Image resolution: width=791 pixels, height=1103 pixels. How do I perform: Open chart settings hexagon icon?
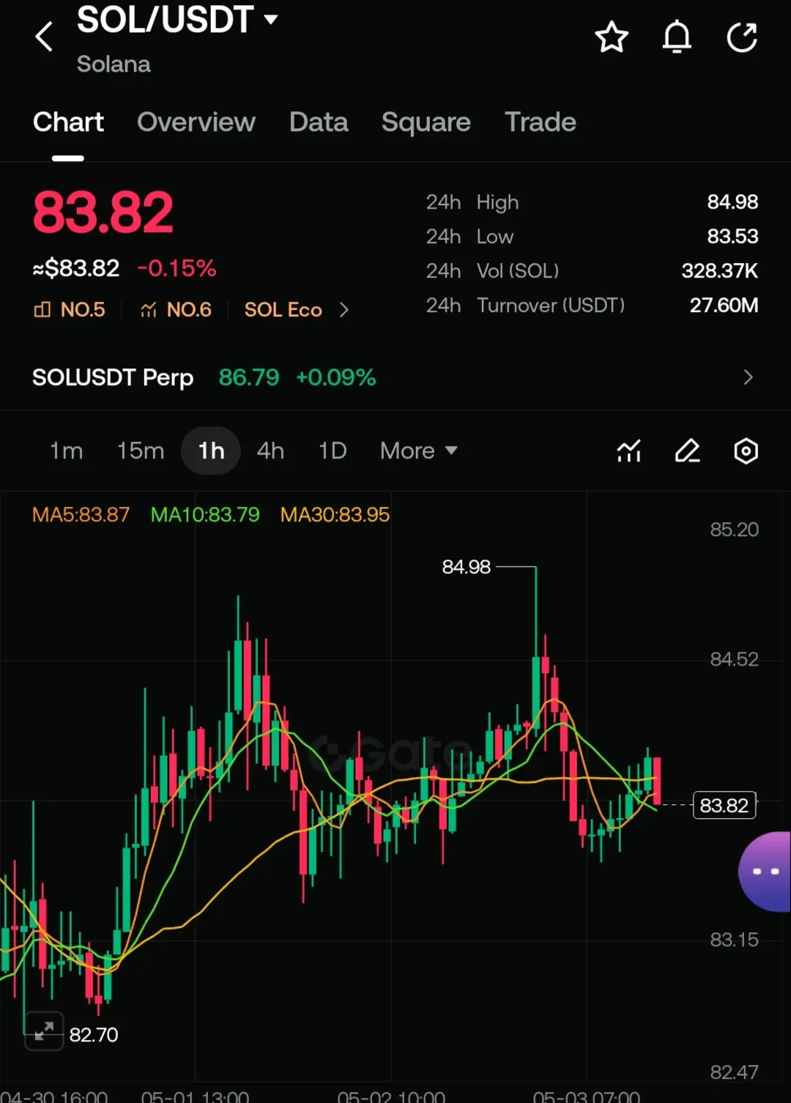746,451
